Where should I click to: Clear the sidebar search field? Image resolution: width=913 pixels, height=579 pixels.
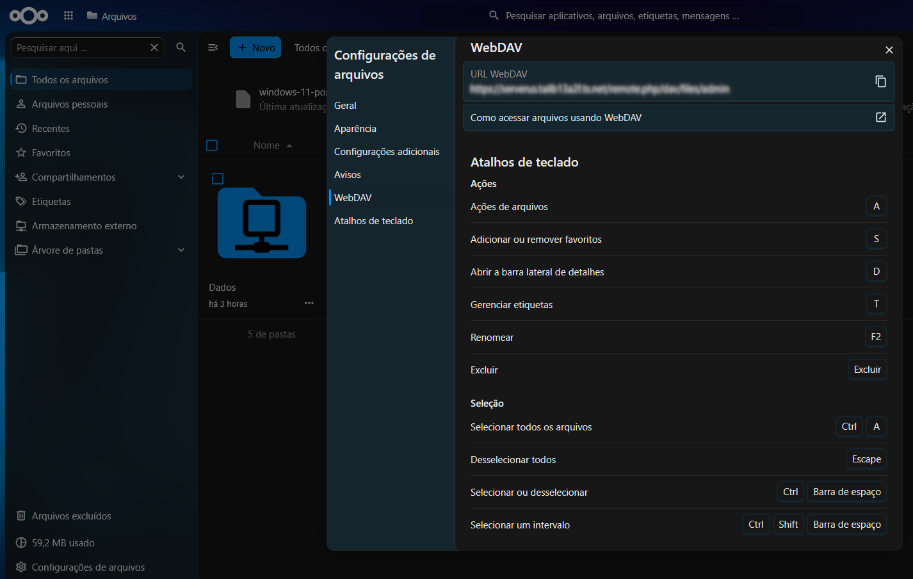(x=154, y=47)
